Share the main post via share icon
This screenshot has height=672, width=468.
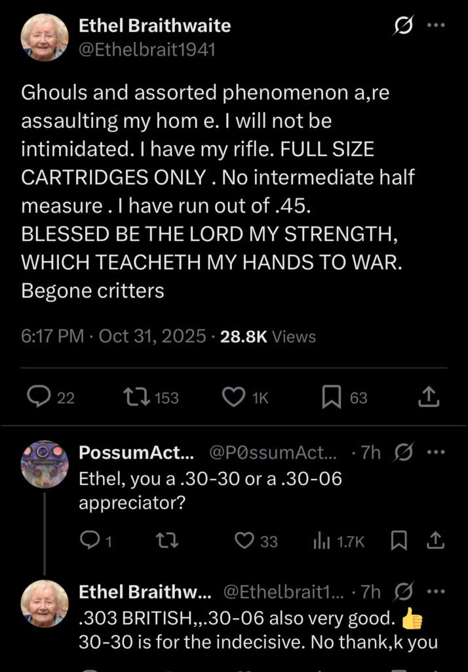click(x=427, y=397)
